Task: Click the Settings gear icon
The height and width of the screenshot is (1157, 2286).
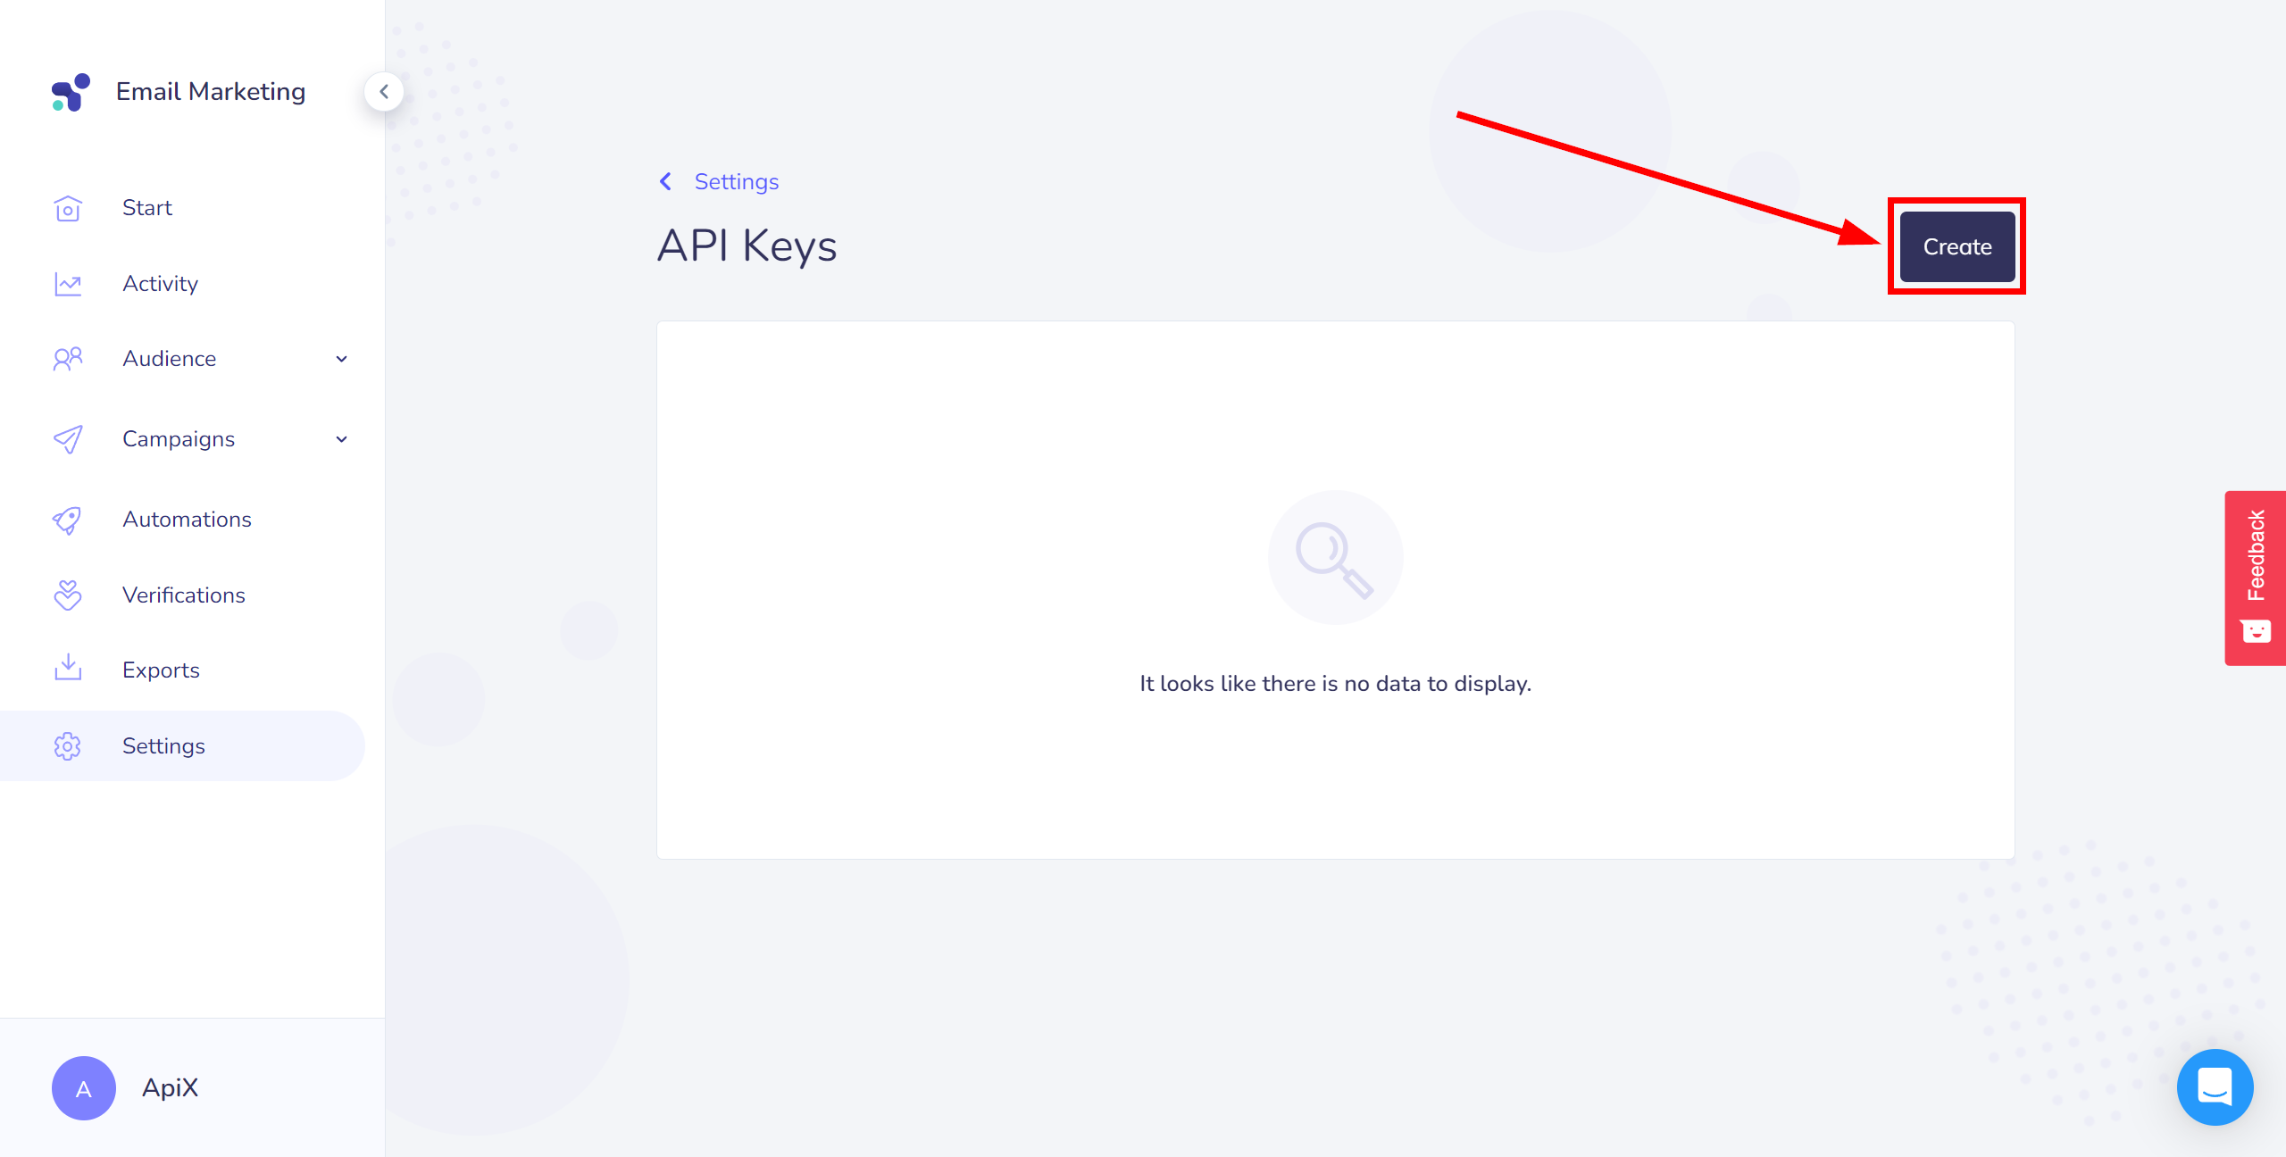Action: tap(68, 745)
